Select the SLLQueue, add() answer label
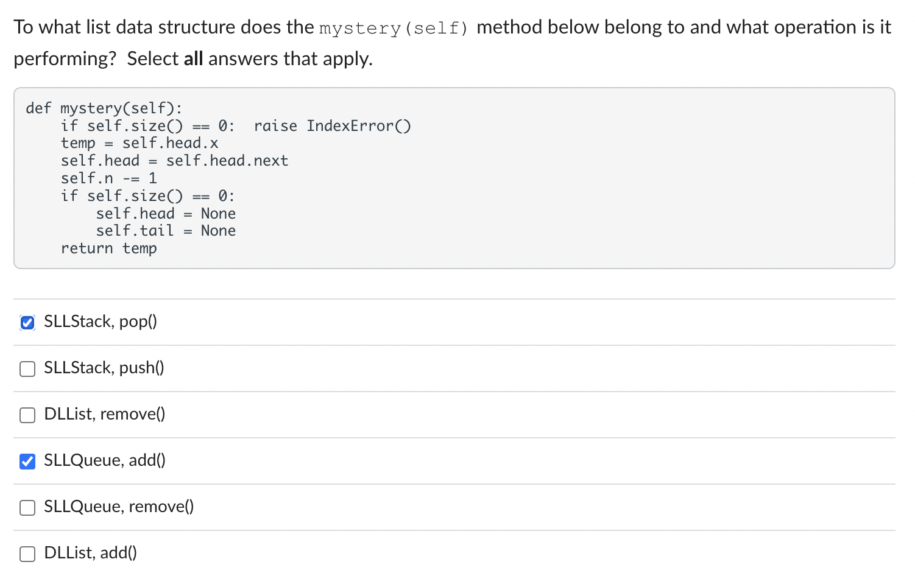This screenshot has width=915, height=587. [105, 460]
